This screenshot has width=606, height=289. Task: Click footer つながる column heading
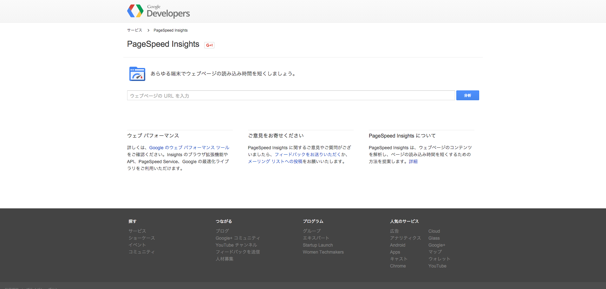[x=224, y=221]
